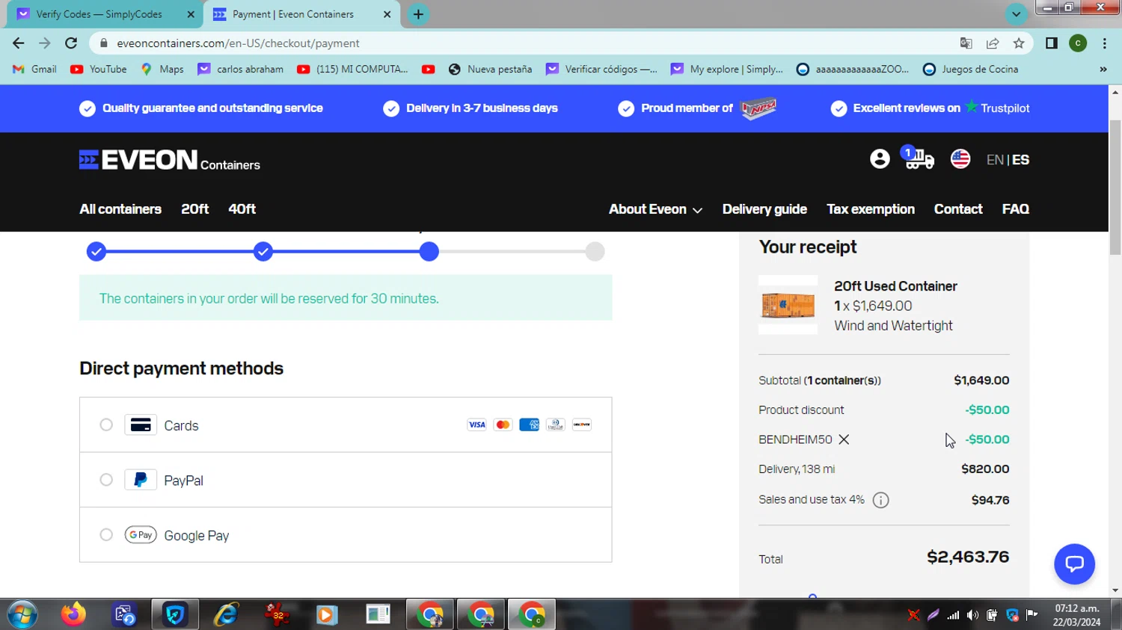Click the US flag region icon

960,158
